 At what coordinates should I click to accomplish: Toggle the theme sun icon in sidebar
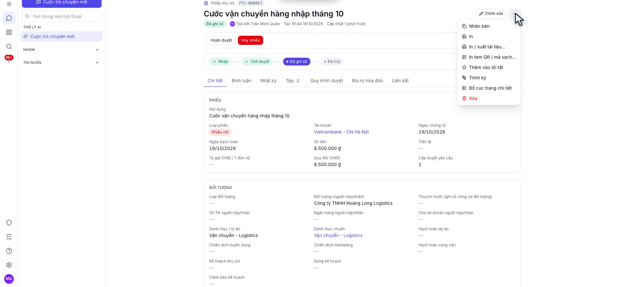[x=9, y=4]
